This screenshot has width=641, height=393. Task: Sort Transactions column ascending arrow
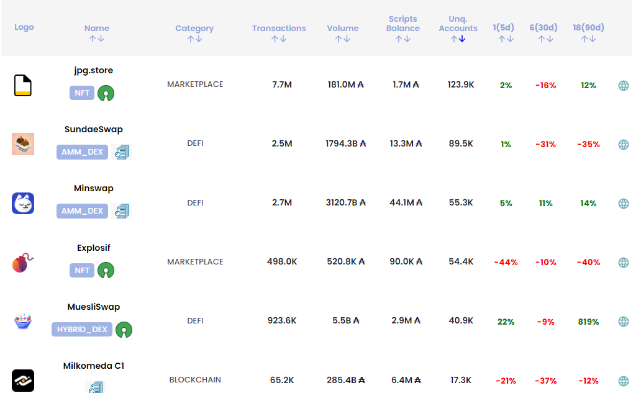pyautogui.click(x=275, y=39)
